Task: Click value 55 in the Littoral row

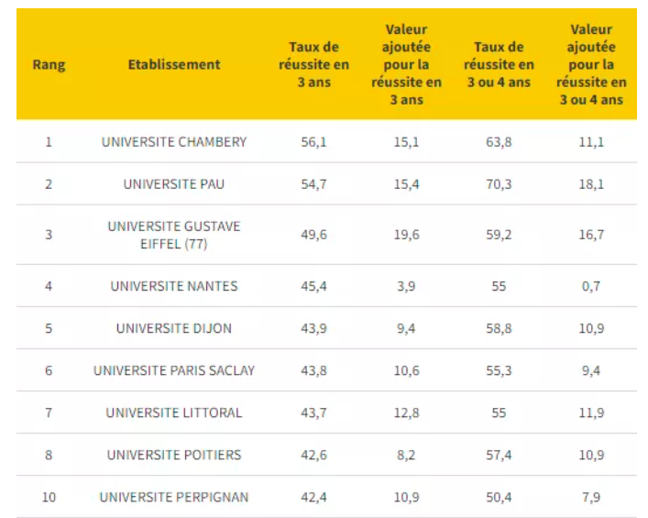Action: [x=499, y=413]
